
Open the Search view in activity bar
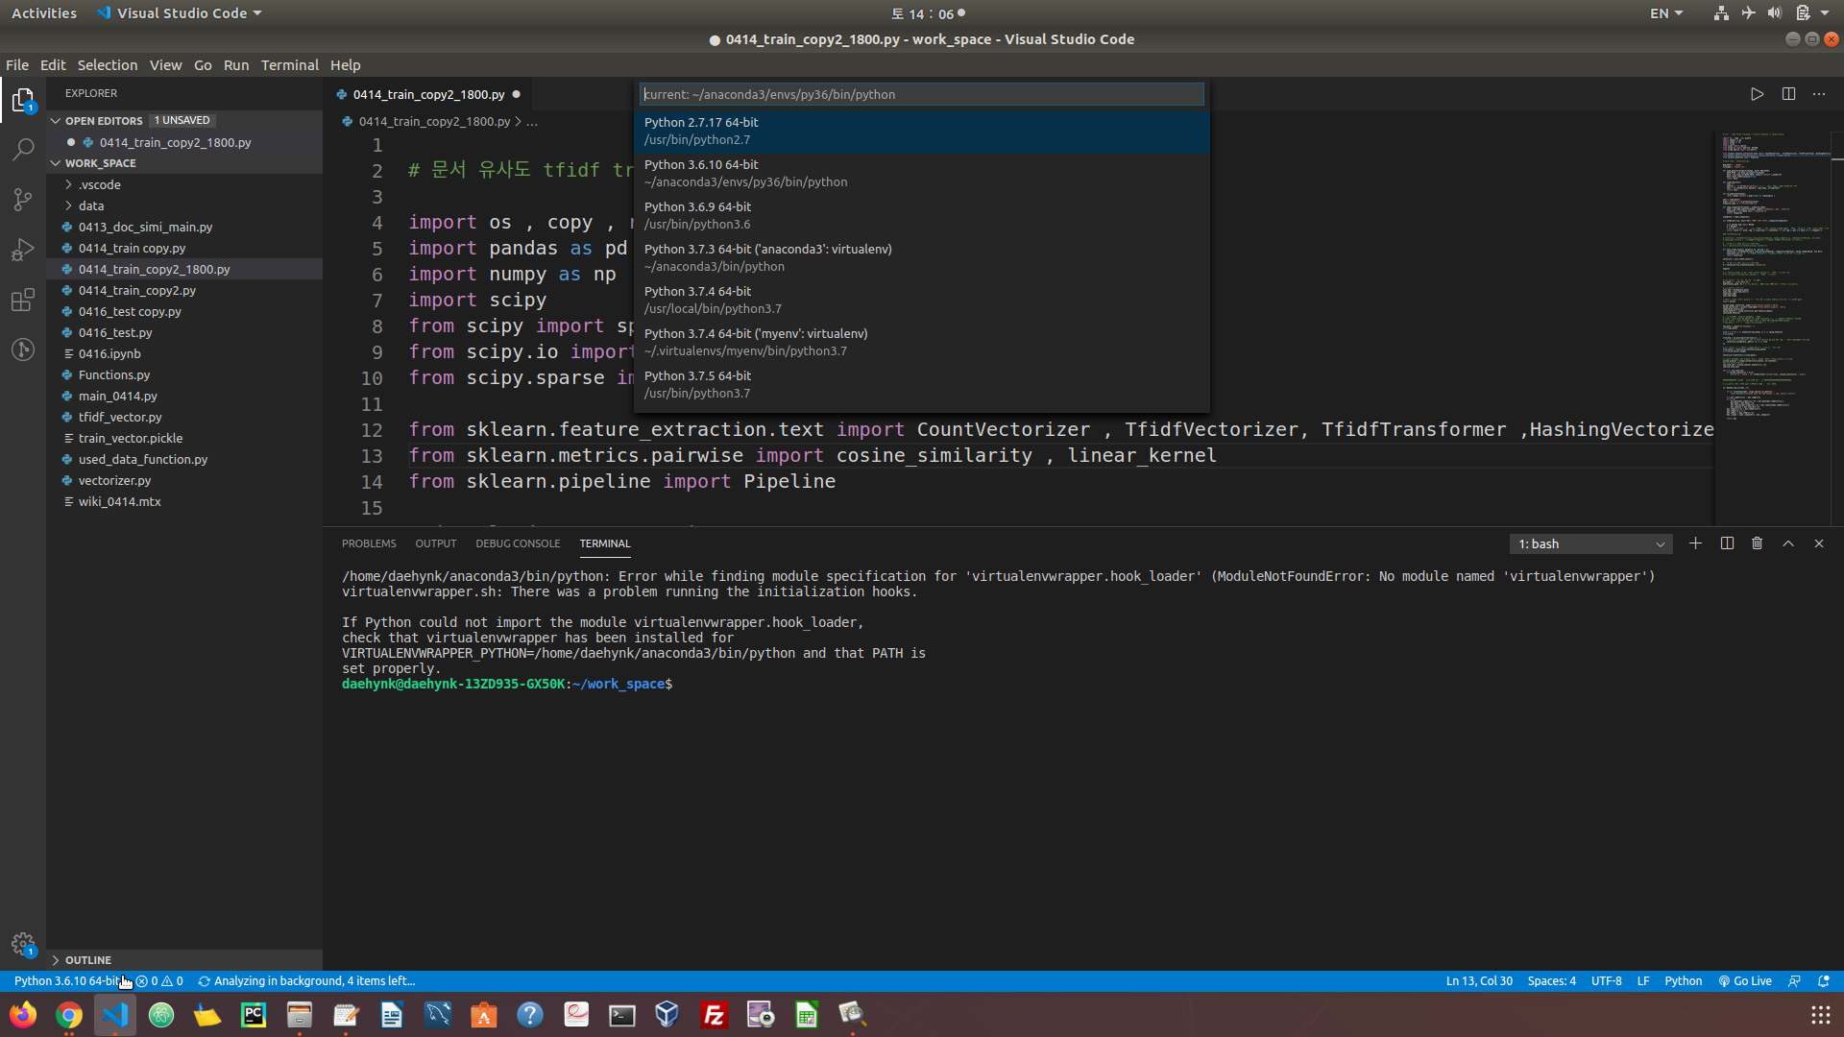click(23, 150)
